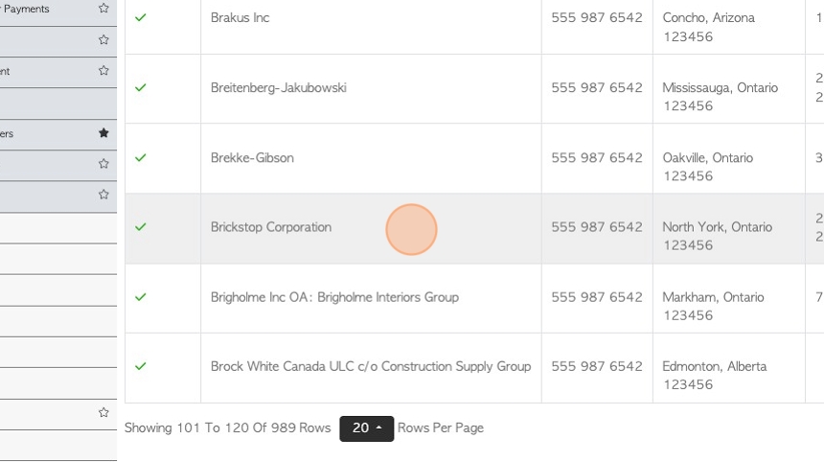This screenshot has width=824, height=462.
Task: Click the last star in the gray sidebar group
Action: (x=103, y=195)
